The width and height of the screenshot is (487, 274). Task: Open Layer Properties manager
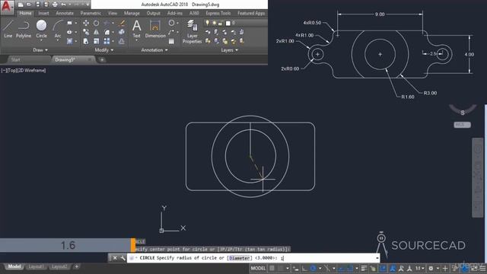pyautogui.click(x=193, y=31)
